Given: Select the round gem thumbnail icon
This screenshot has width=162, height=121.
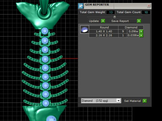Looking at the screenshot, I should pyautogui.click(x=85, y=30).
